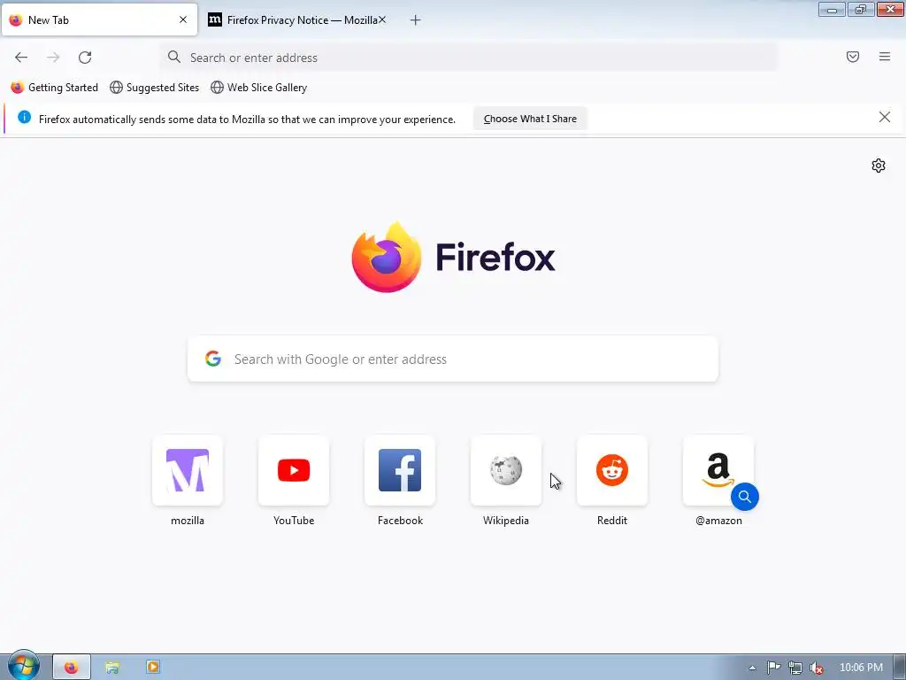Click the Search with Google field
The image size is (906, 680).
453,359
